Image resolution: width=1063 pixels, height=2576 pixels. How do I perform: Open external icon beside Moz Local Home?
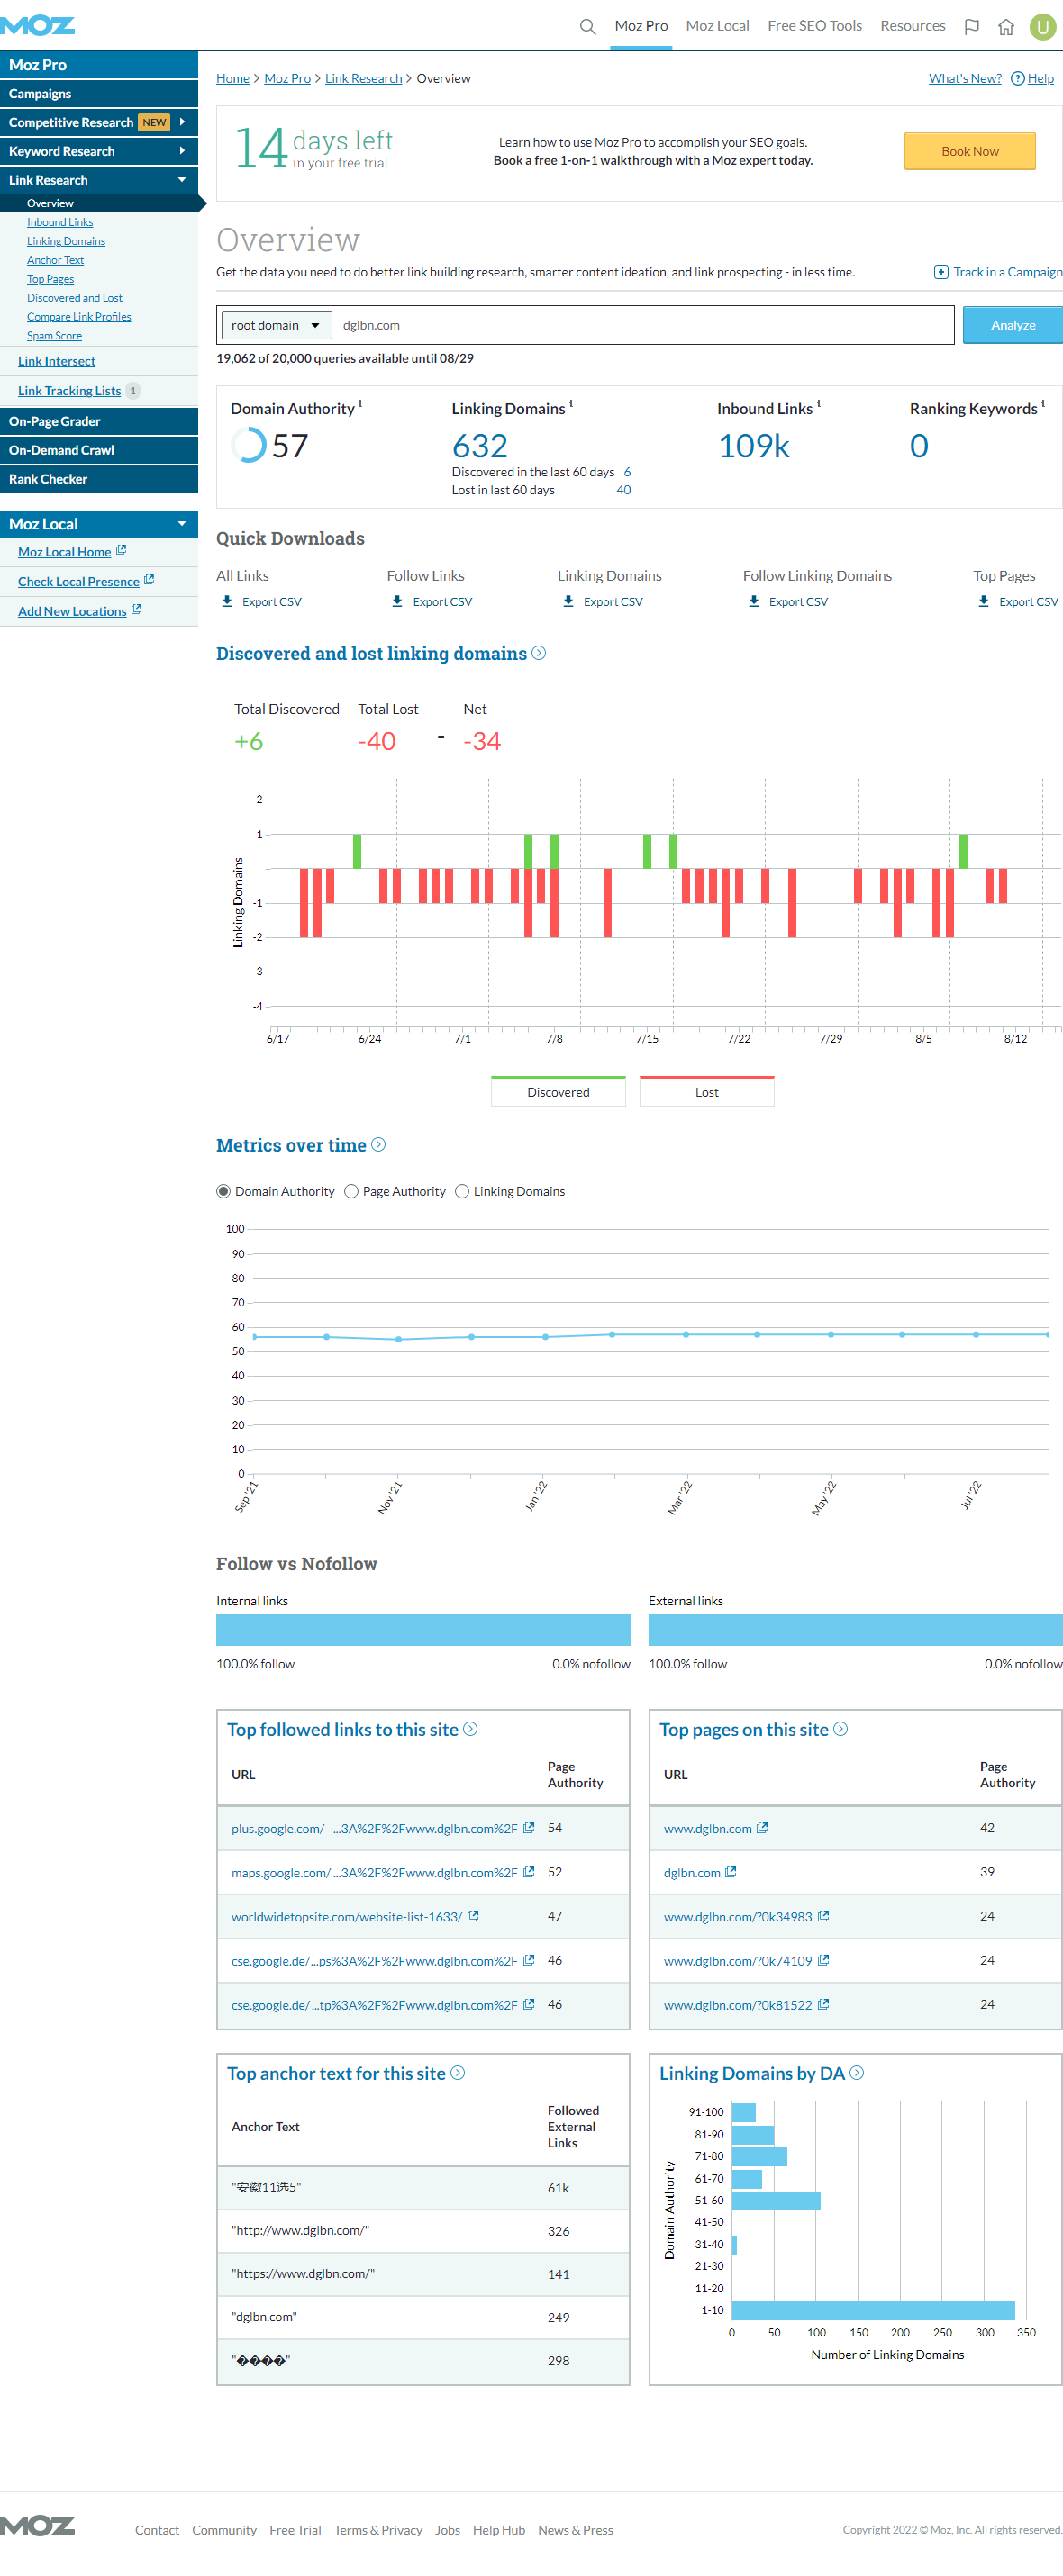(121, 550)
